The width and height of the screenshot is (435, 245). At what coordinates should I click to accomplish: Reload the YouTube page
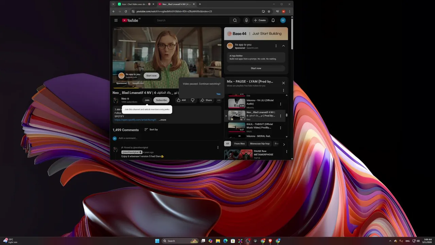tap(126, 11)
